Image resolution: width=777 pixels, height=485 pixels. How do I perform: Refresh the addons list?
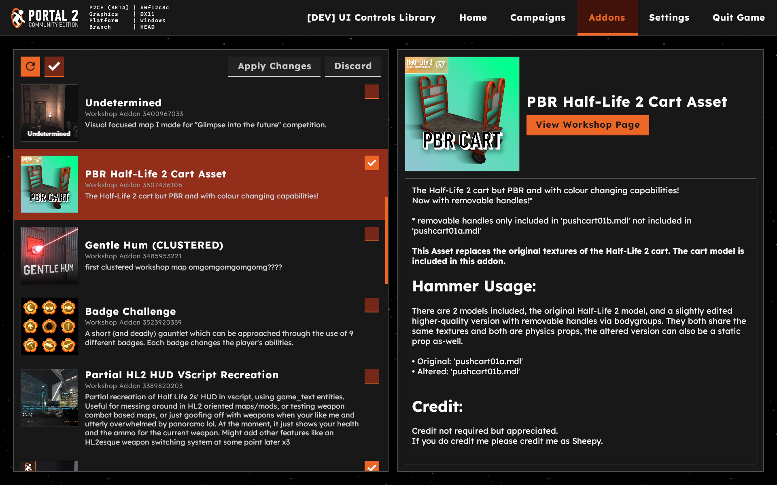30,66
